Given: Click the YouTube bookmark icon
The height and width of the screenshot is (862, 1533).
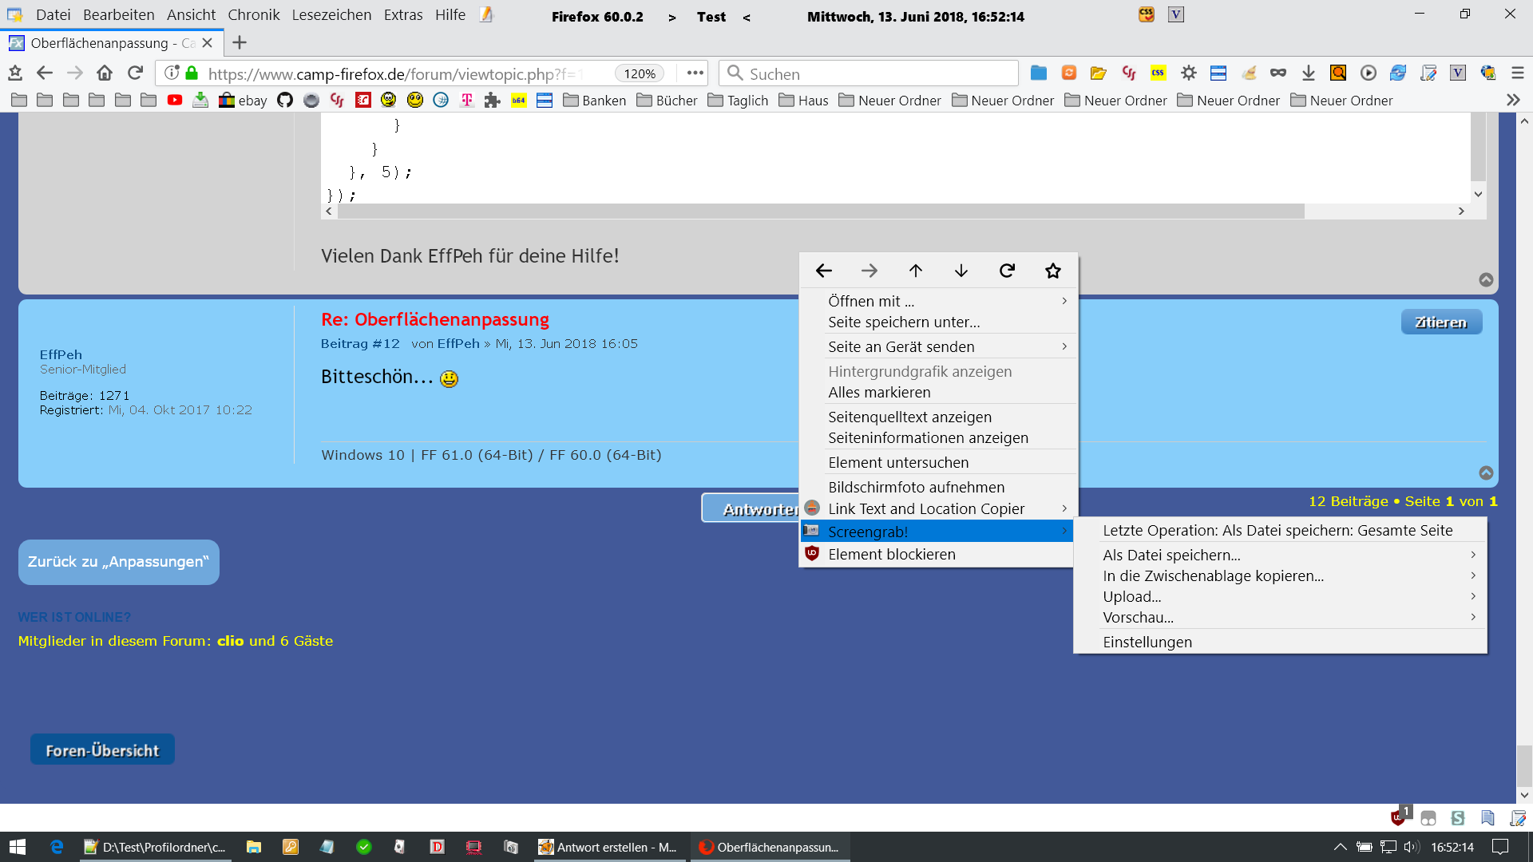Looking at the screenshot, I should point(175,101).
